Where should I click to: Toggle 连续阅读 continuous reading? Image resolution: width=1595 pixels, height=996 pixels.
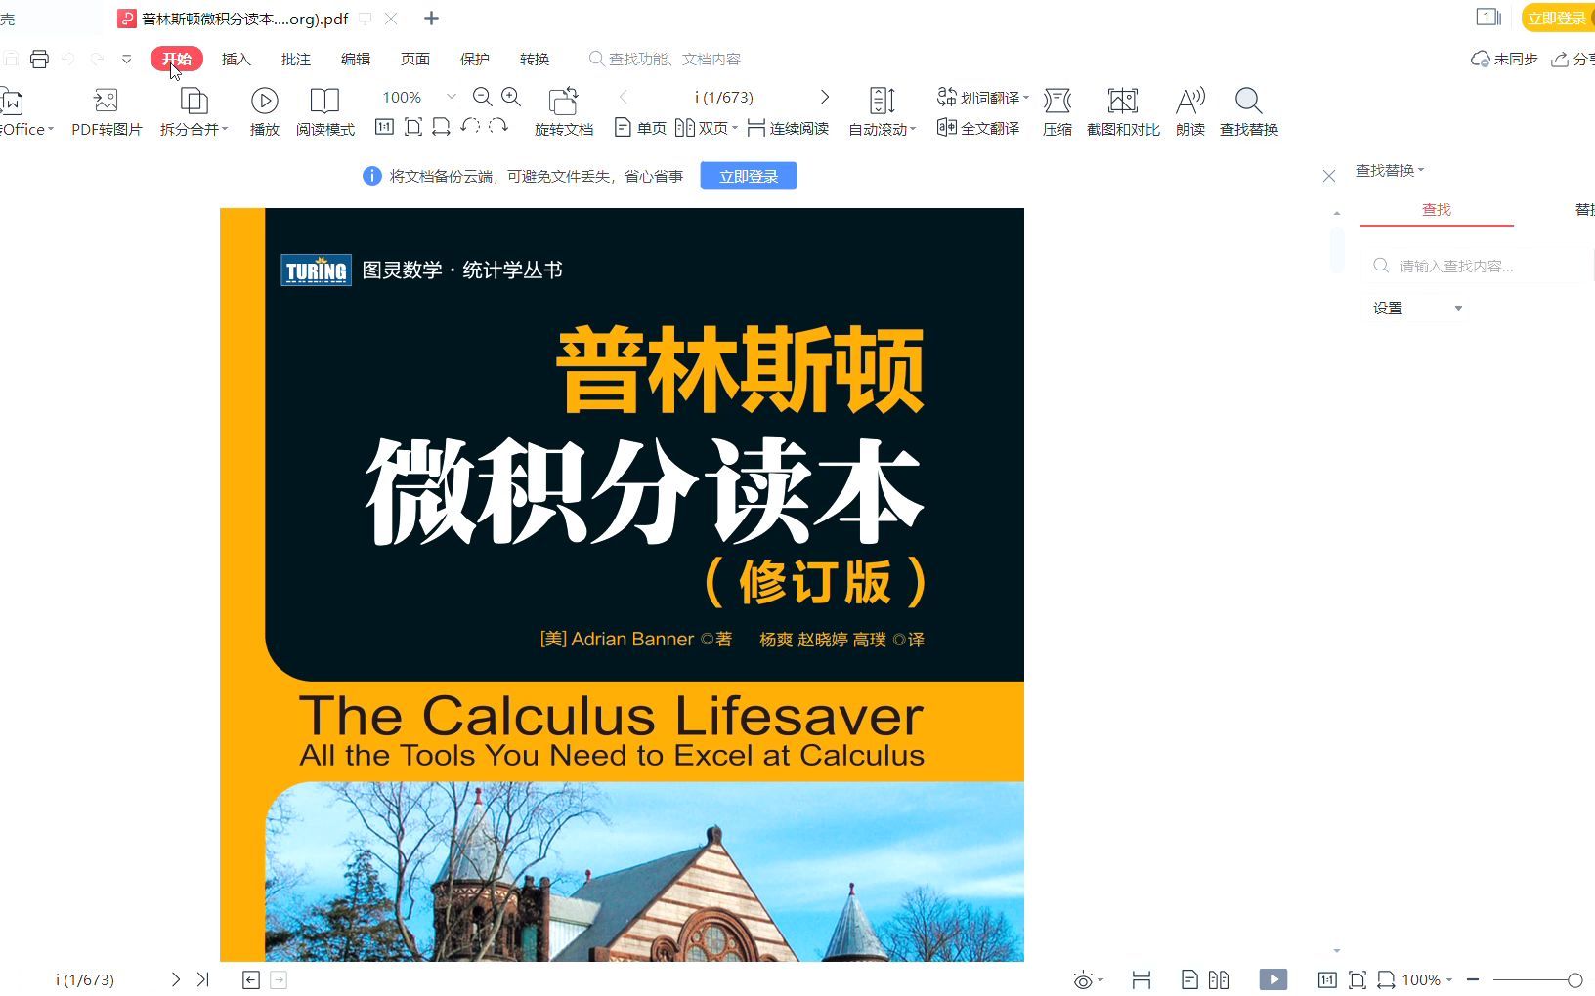point(788,128)
